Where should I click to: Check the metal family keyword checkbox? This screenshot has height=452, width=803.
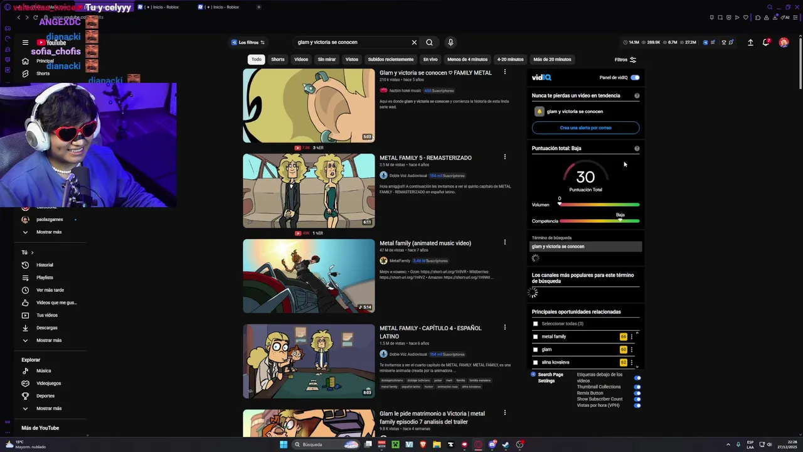coord(535,336)
